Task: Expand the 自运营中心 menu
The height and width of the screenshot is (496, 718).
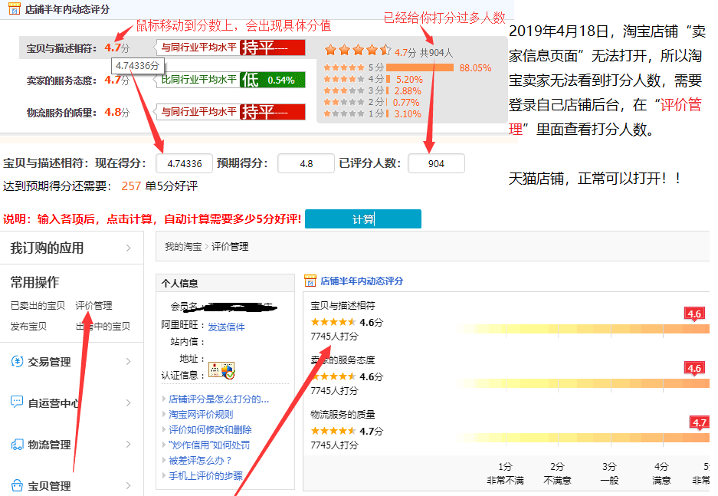Action: pyautogui.click(x=128, y=403)
